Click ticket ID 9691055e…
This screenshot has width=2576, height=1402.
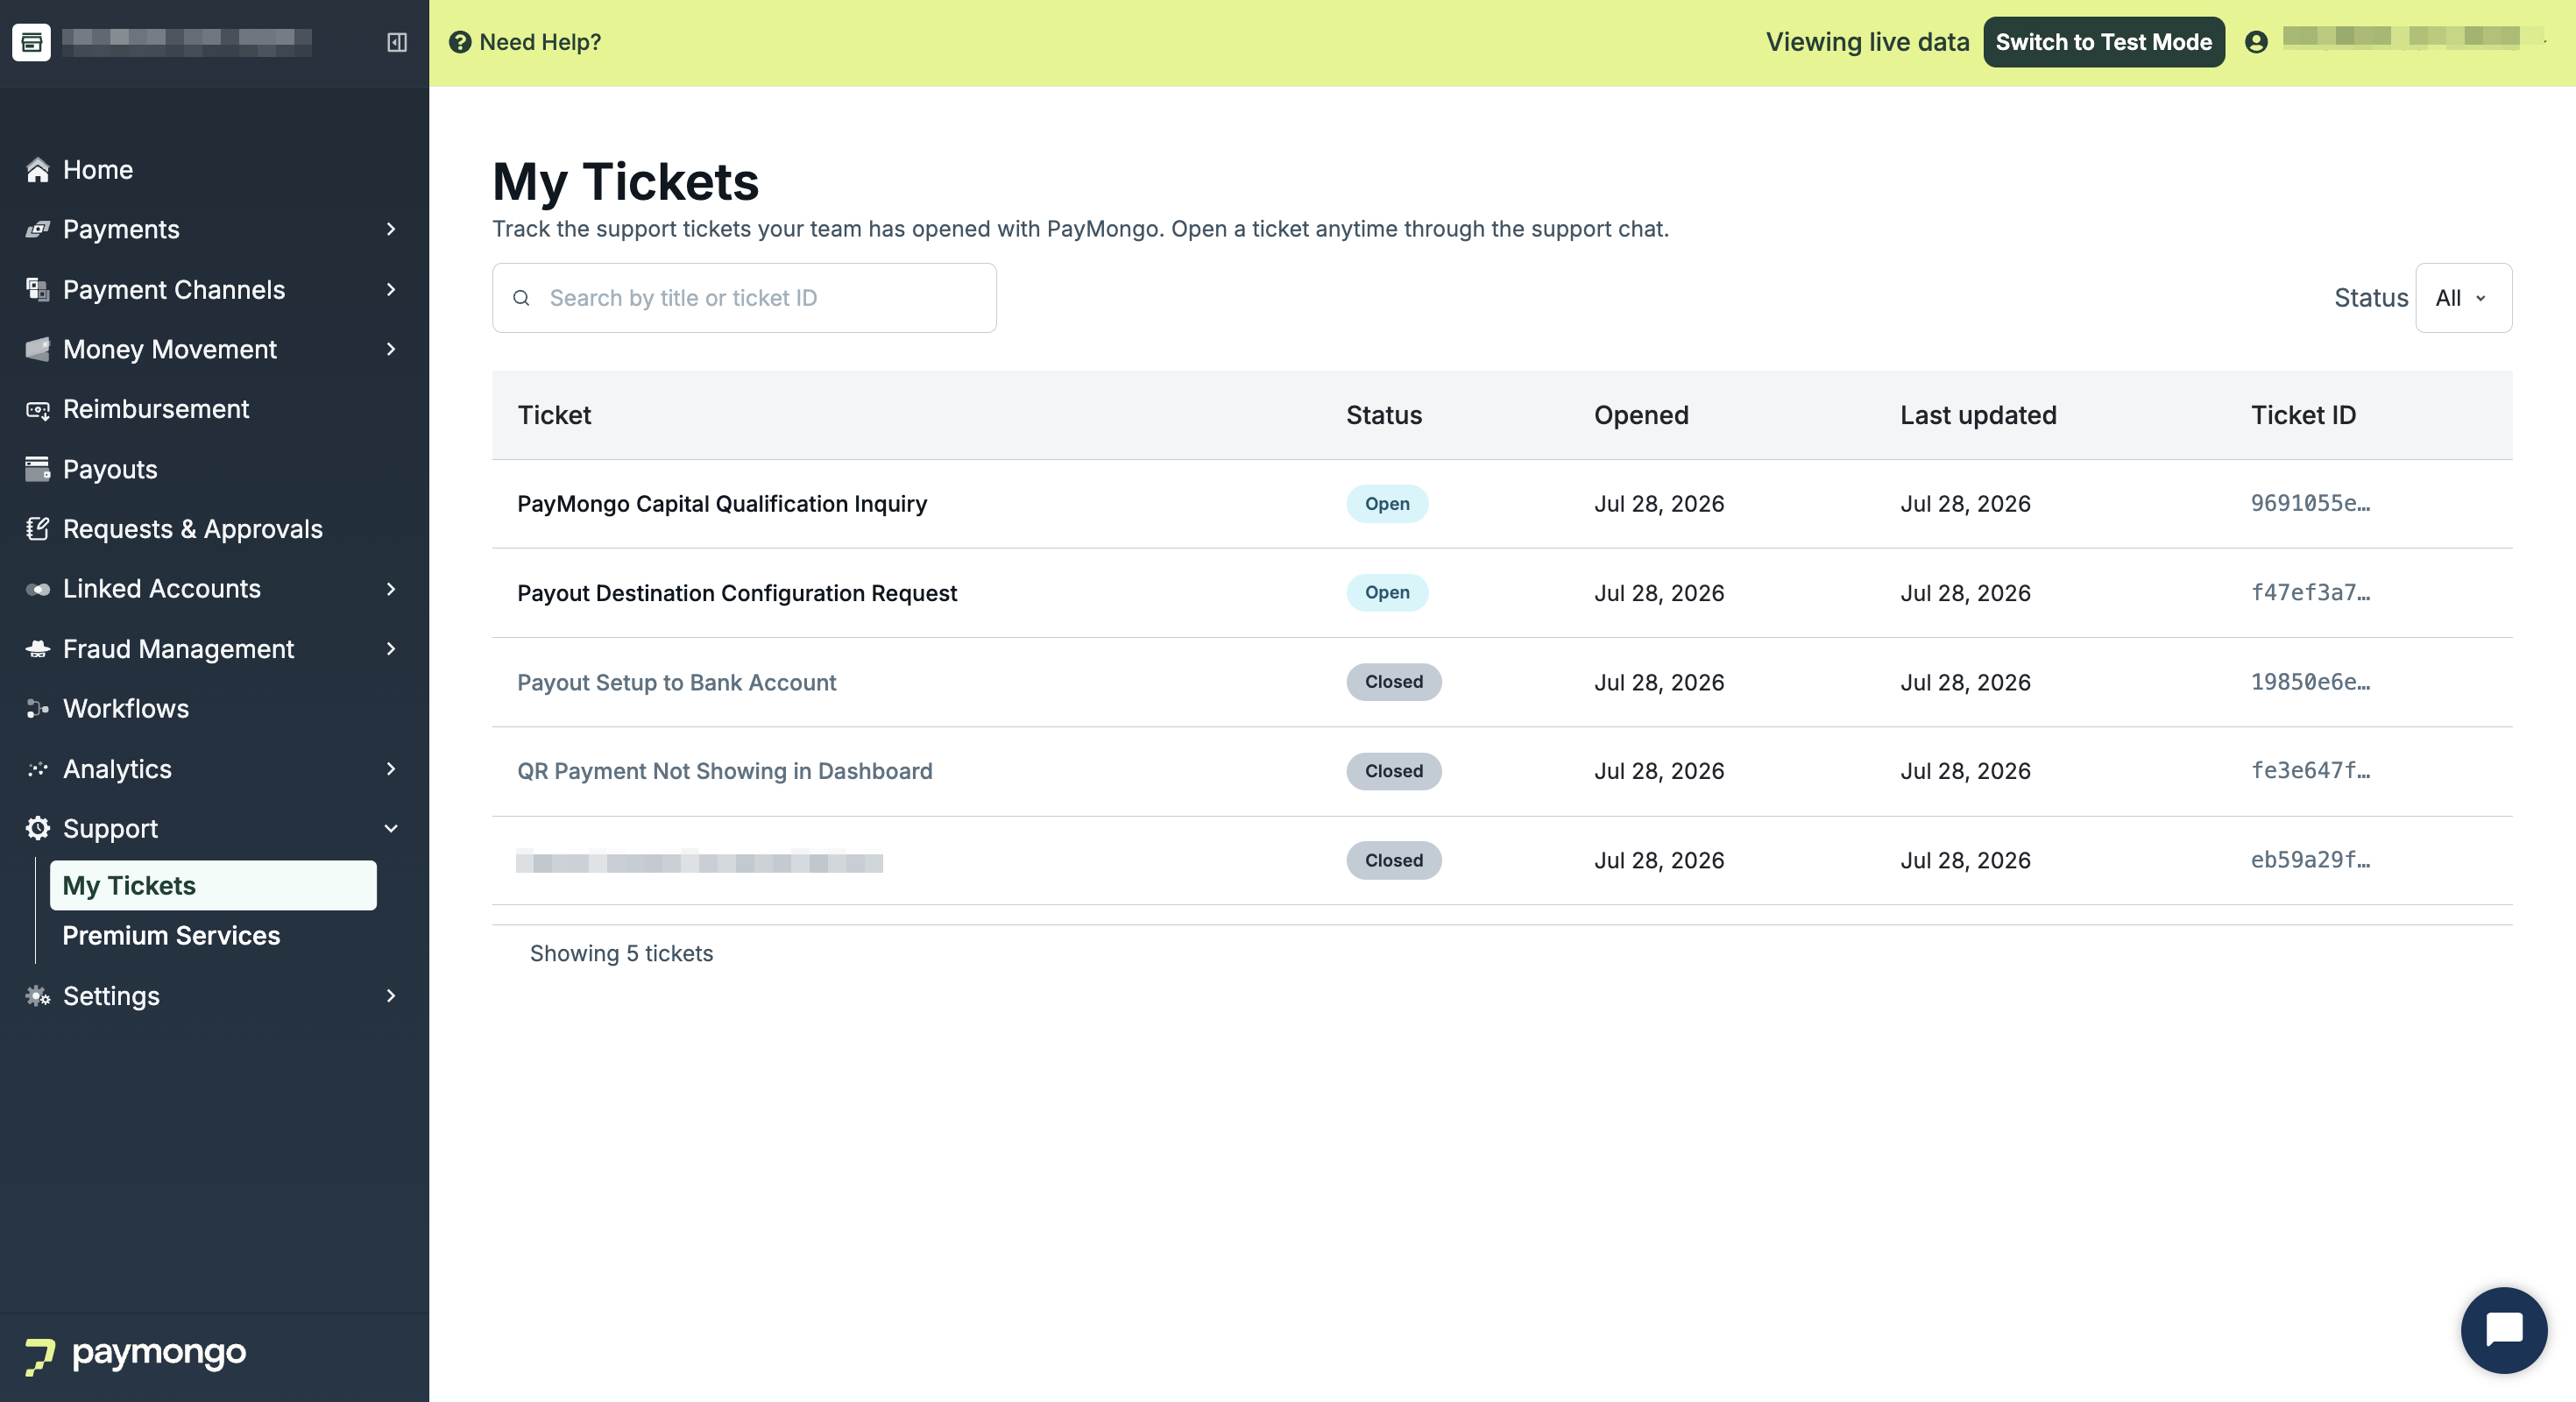pos(2310,504)
